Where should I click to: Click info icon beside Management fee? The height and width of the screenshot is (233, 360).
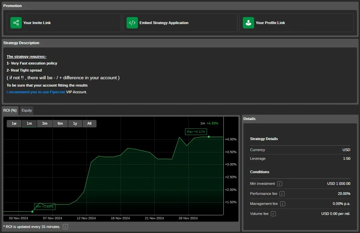283,204
